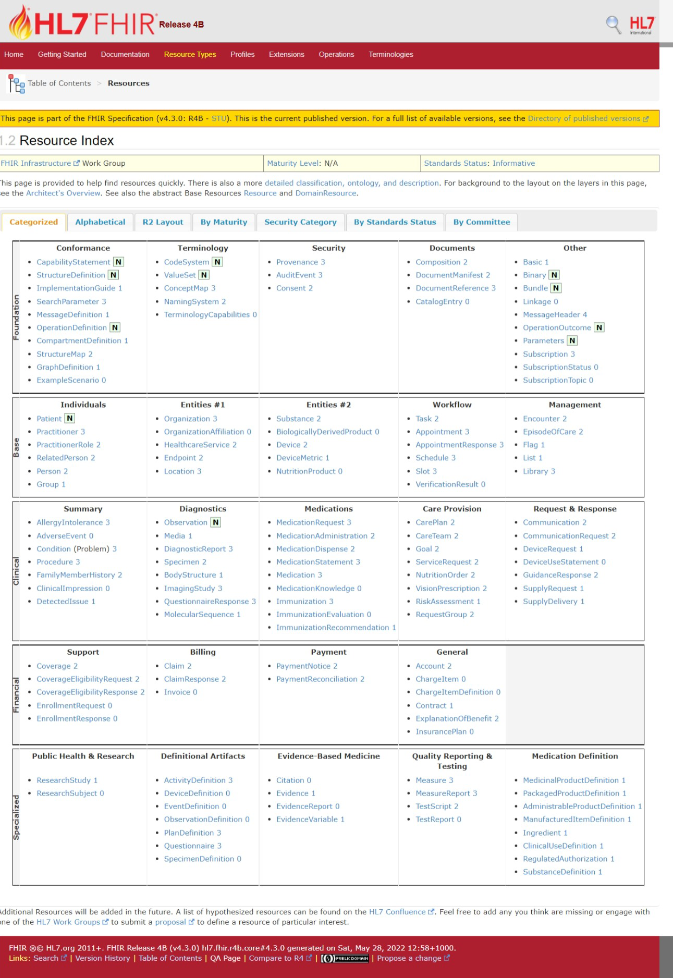Image resolution: width=673 pixels, height=978 pixels.
Task: Open the Version History footer link
Action: point(103,958)
